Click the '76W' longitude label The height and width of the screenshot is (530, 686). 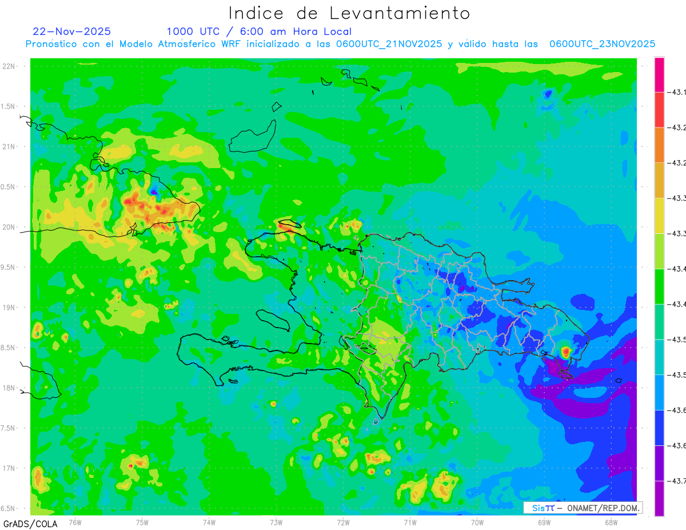[x=75, y=522]
